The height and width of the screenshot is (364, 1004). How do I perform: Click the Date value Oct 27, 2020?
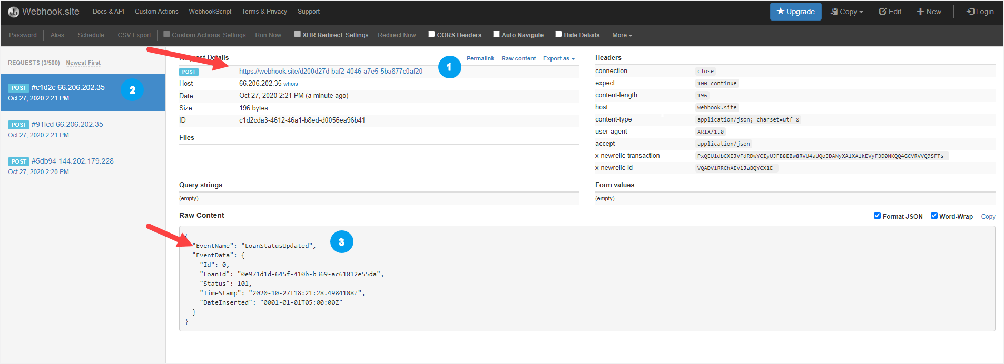click(294, 96)
